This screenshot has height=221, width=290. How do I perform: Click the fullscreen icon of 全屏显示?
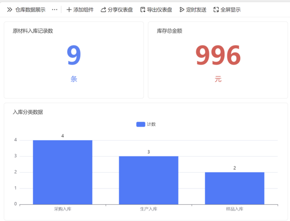click(x=216, y=9)
